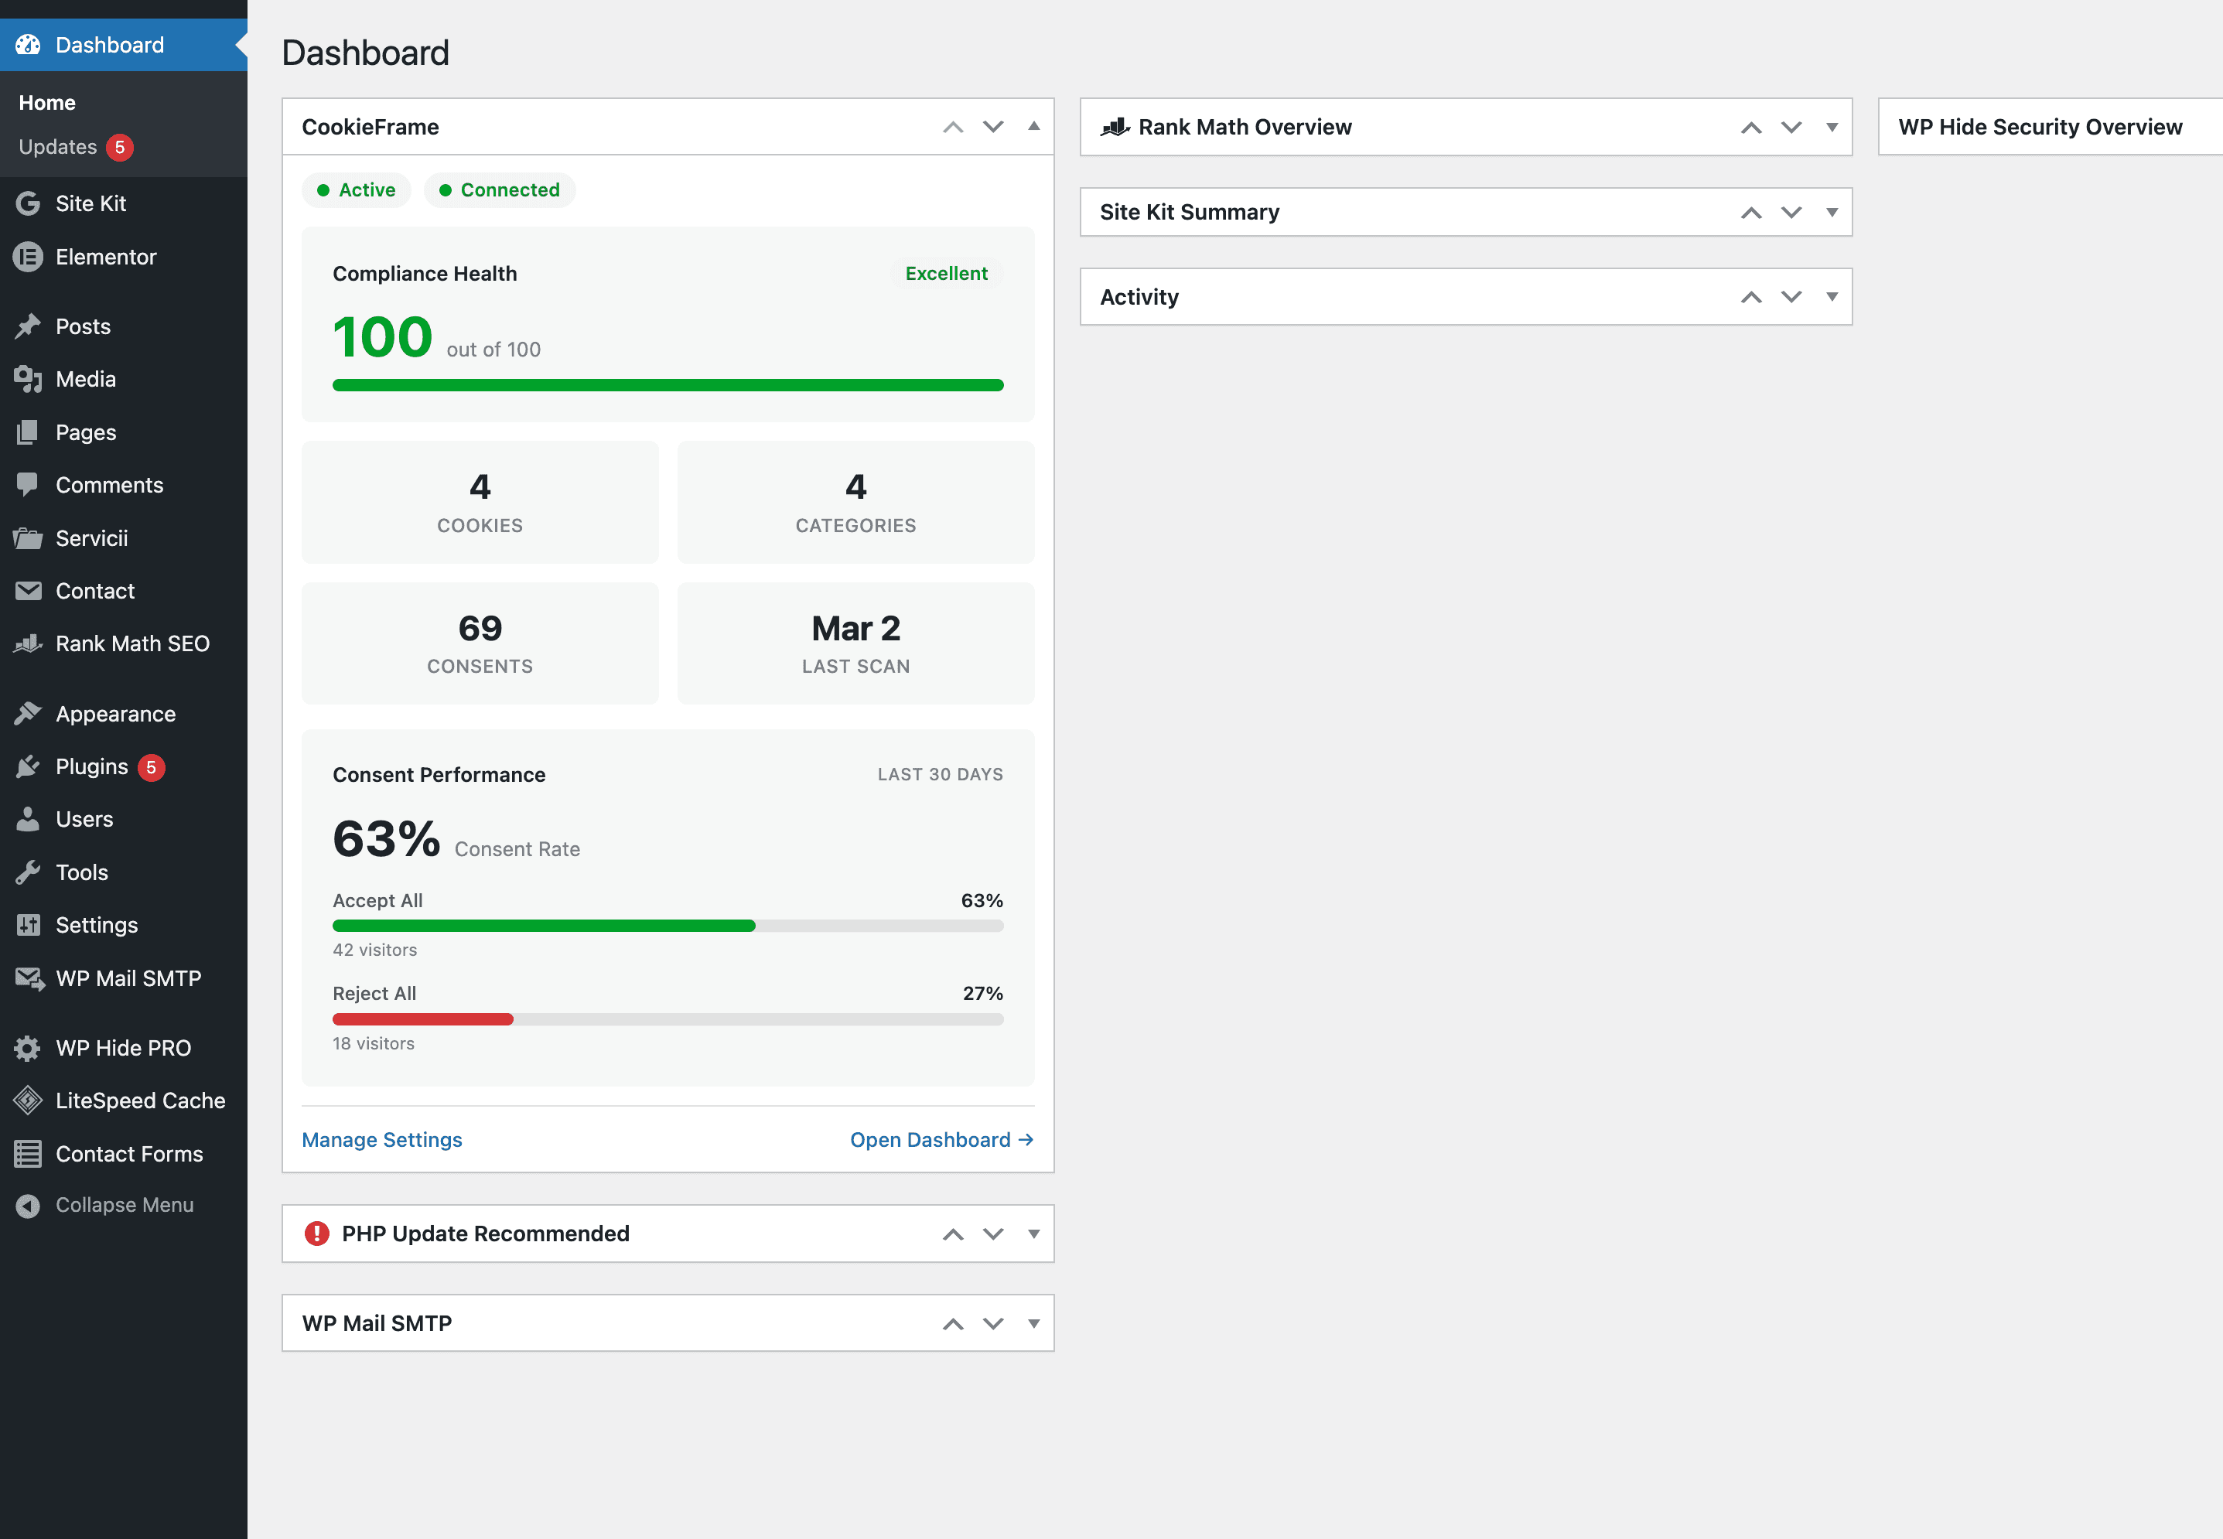Click the Elementor circle icon
Screen dimensions: 2223x1539
click(x=28, y=257)
